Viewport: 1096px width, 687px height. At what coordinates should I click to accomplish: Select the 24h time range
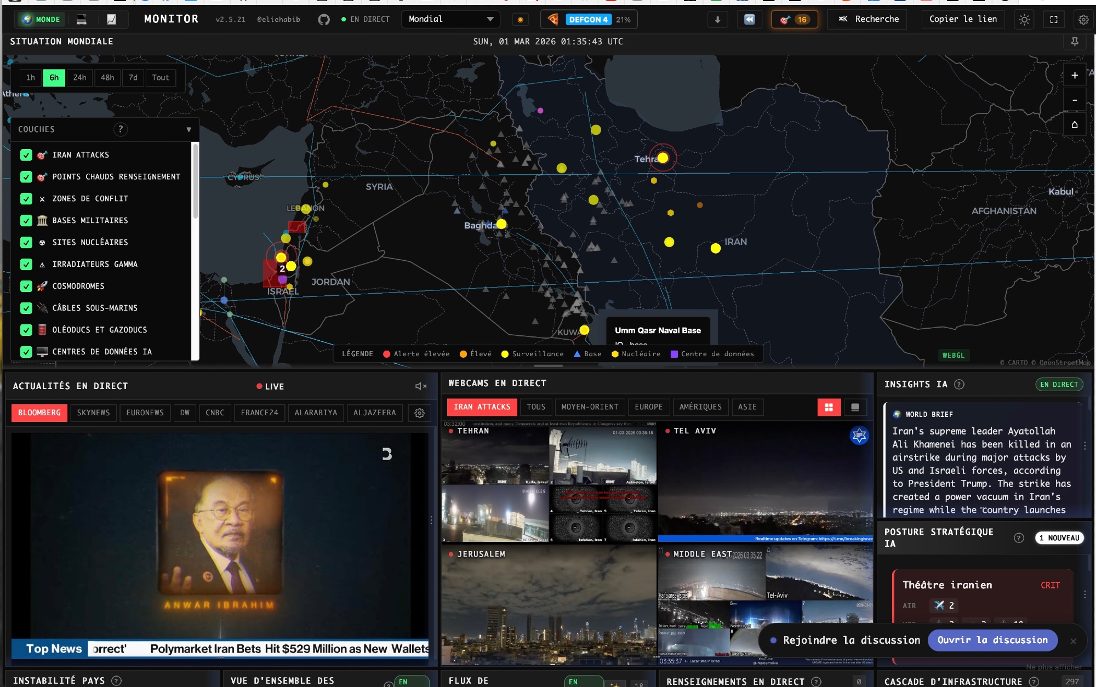(79, 78)
